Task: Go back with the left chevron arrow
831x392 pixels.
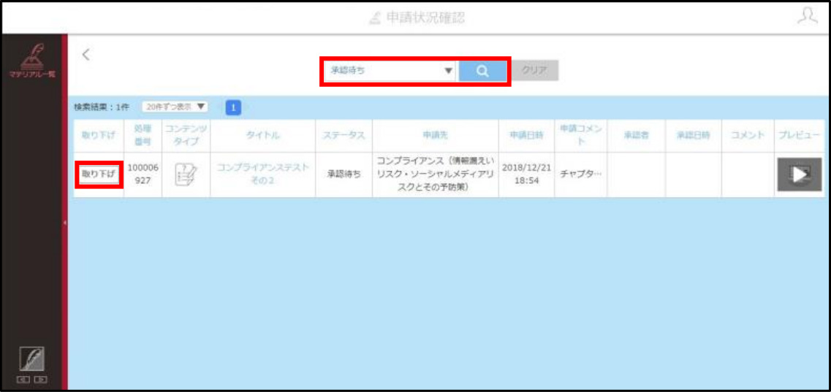Action: (86, 54)
